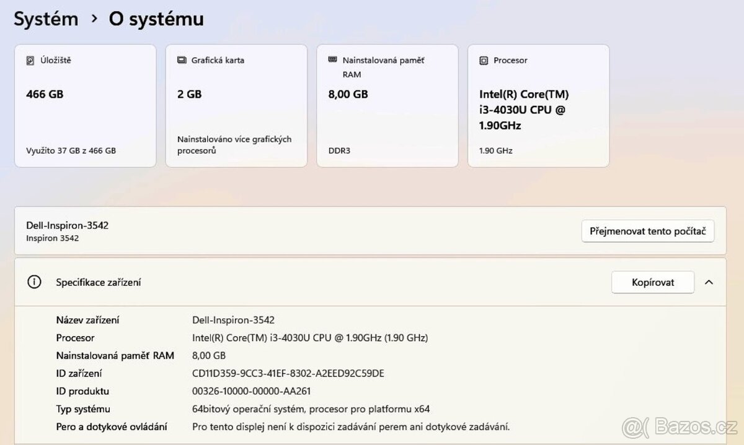Click the Procesor chip icon
Image resolution: width=744 pixels, height=445 pixels.
point(484,61)
